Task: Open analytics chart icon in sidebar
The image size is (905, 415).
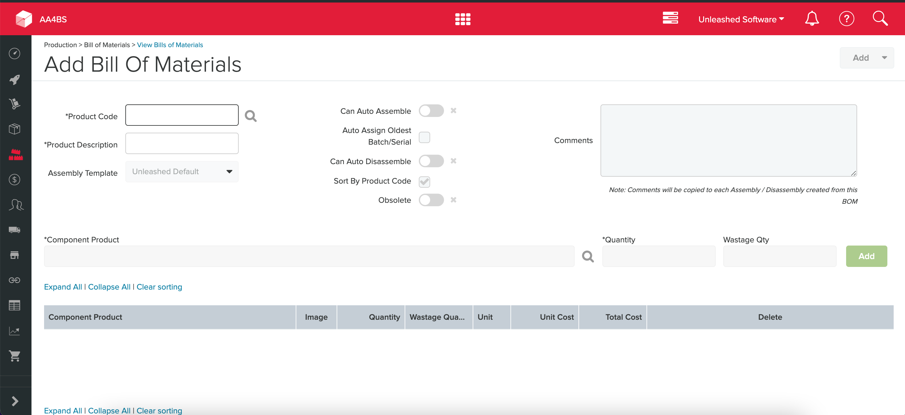Action: (14, 331)
